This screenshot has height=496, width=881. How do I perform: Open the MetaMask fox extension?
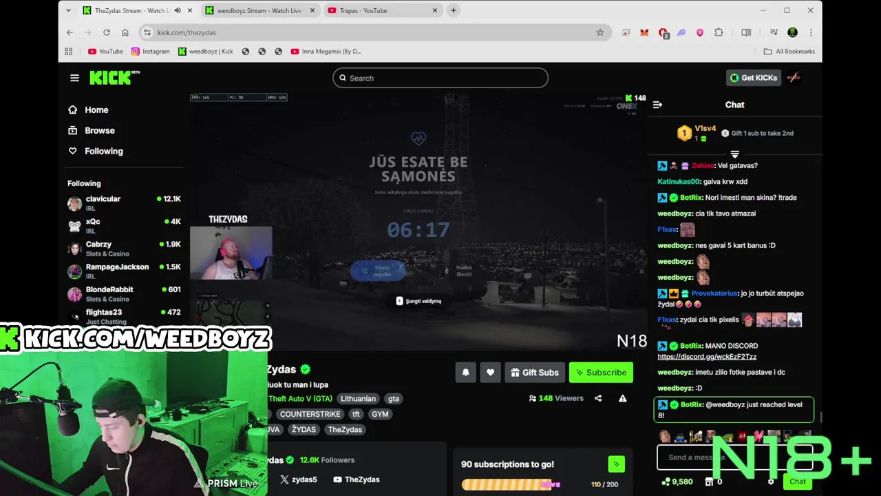644,32
